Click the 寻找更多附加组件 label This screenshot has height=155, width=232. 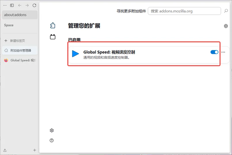click(x=131, y=11)
